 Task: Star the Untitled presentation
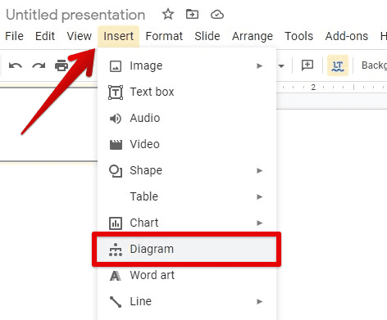click(168, 14)
